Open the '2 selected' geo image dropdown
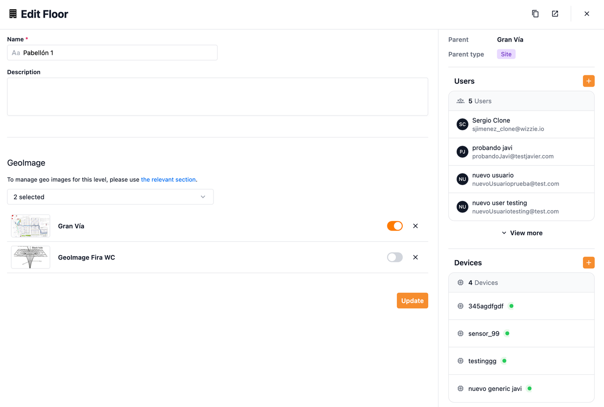Image resolution: width=604 pixels, height=407 pixels. (x=110, y=197)
